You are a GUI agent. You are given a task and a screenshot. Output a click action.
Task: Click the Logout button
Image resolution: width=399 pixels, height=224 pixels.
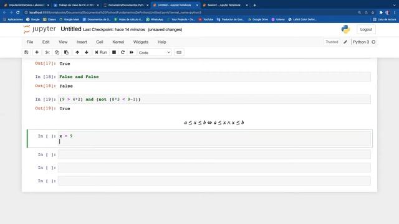(366, 29)
